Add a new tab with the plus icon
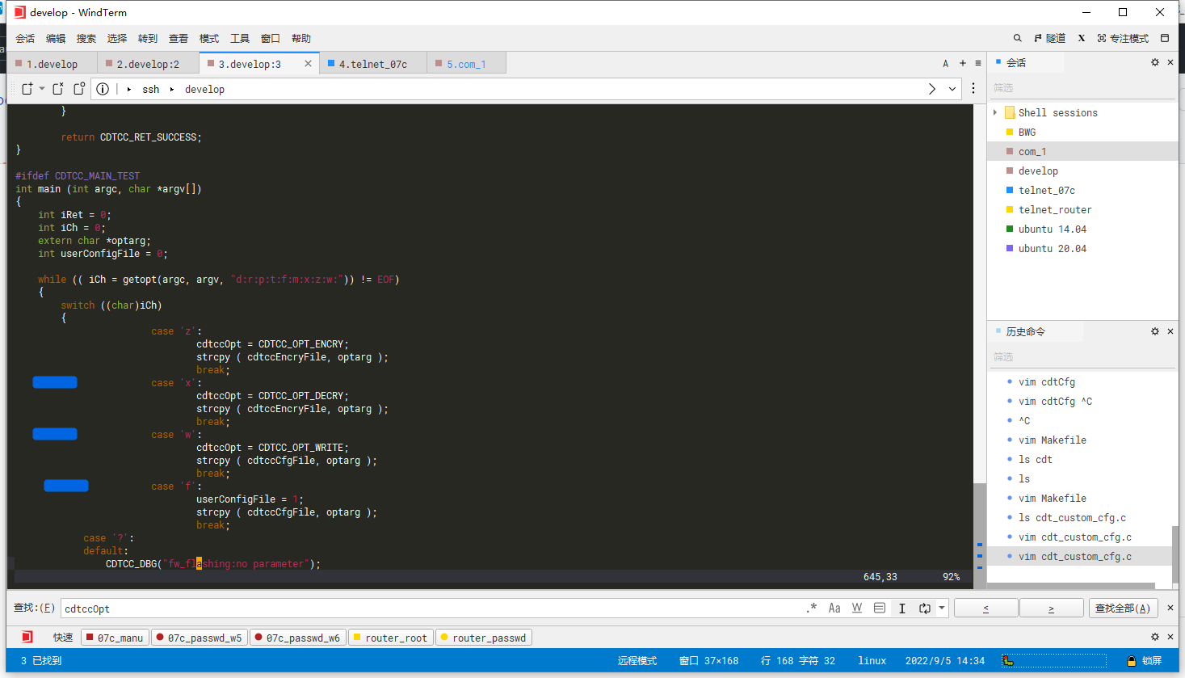 (x=963, y=63)
